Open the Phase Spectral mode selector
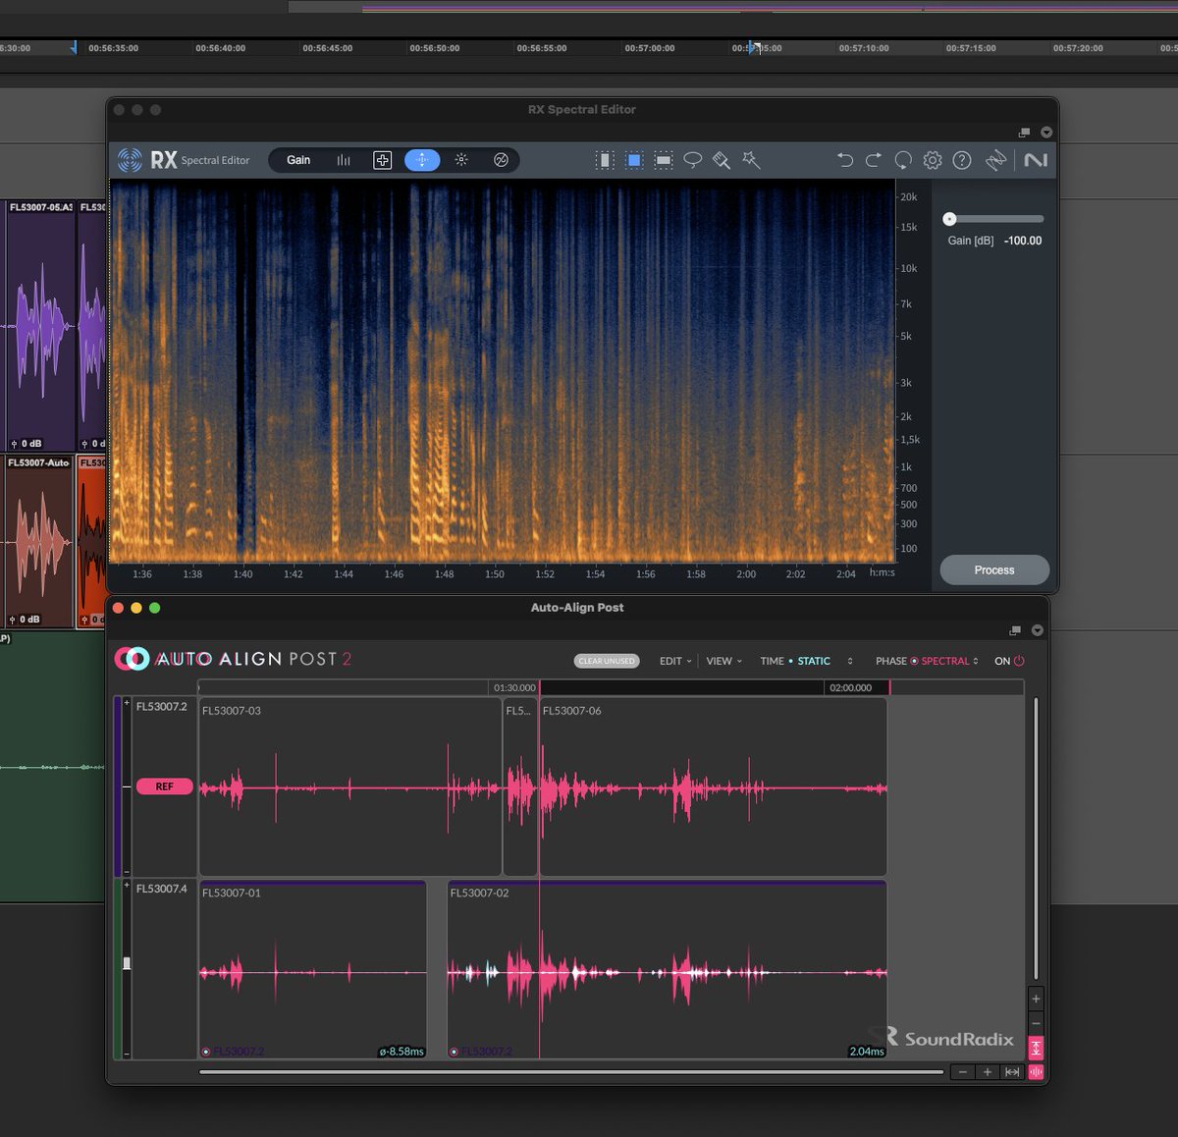 click(x=927, y=661)
